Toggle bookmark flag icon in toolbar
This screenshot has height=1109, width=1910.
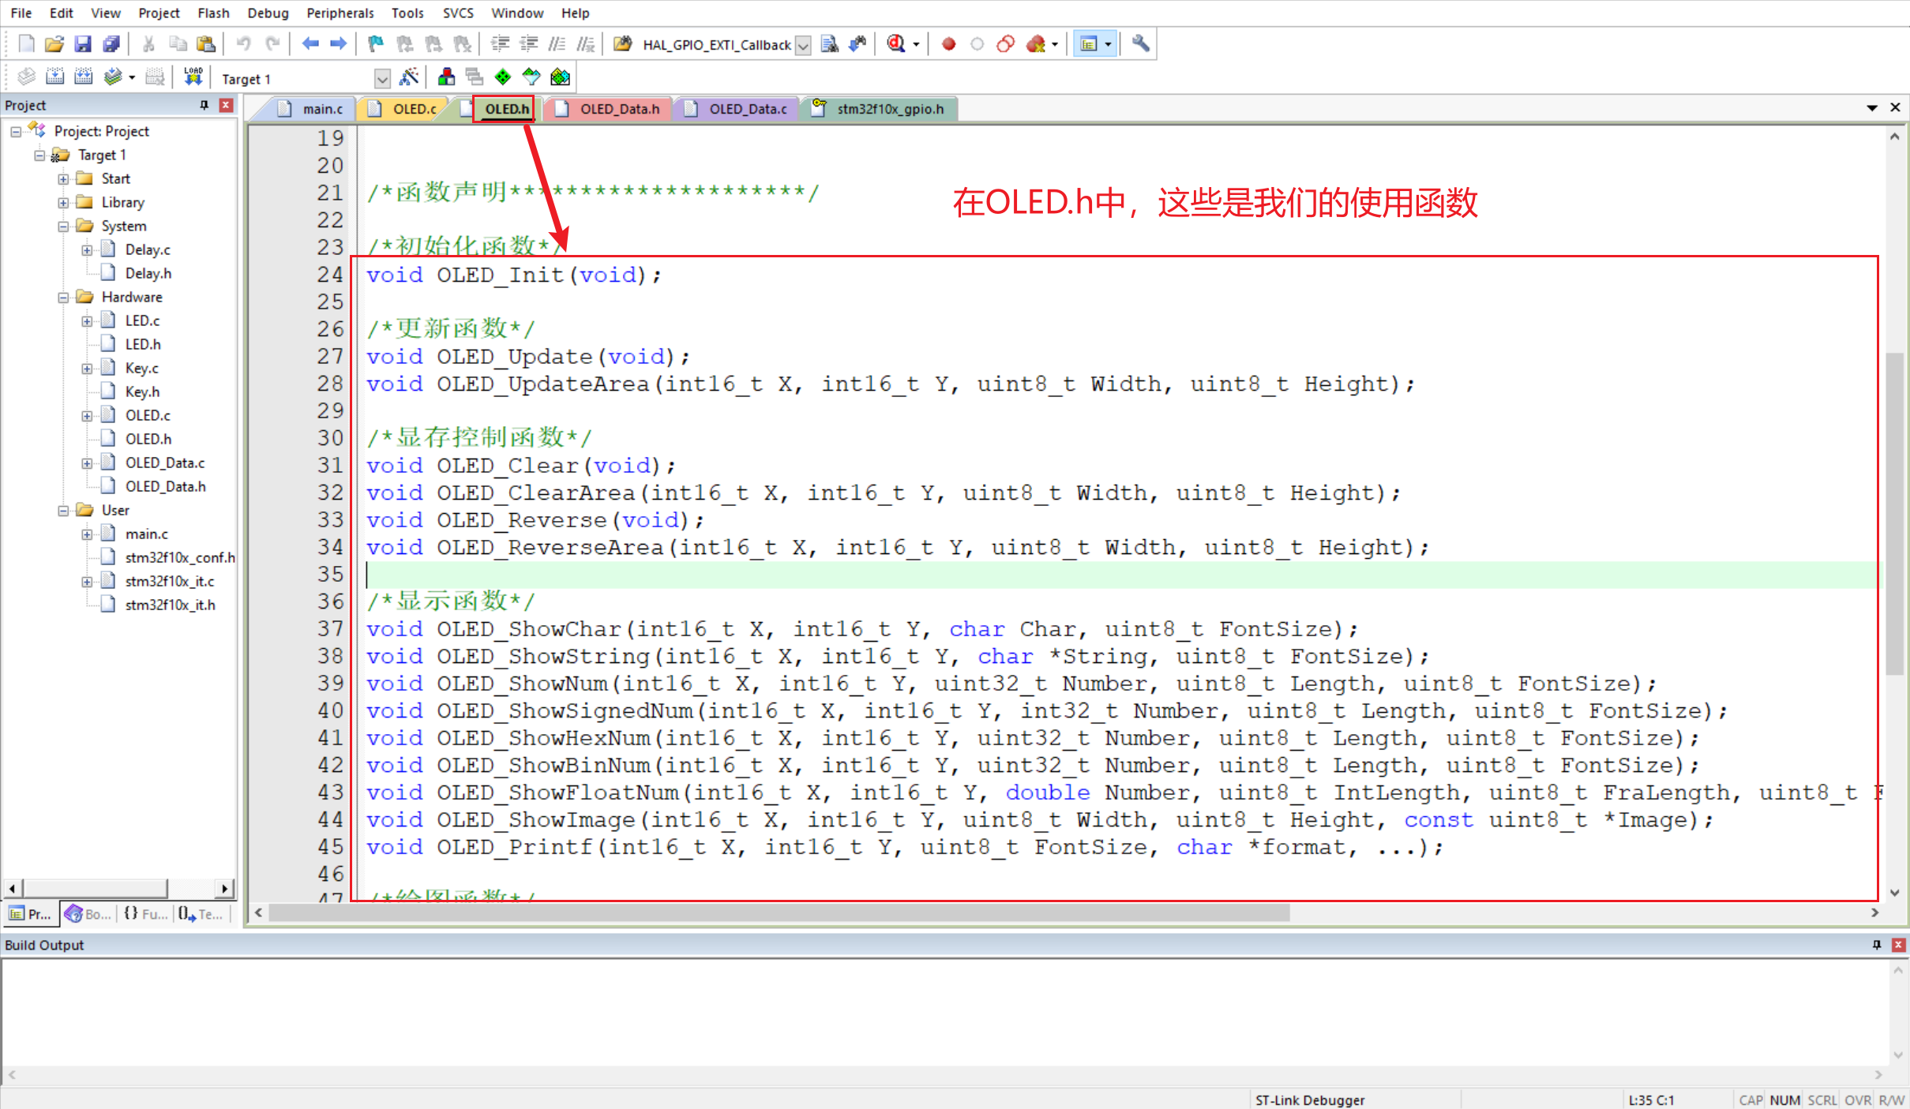pos(376,44)
